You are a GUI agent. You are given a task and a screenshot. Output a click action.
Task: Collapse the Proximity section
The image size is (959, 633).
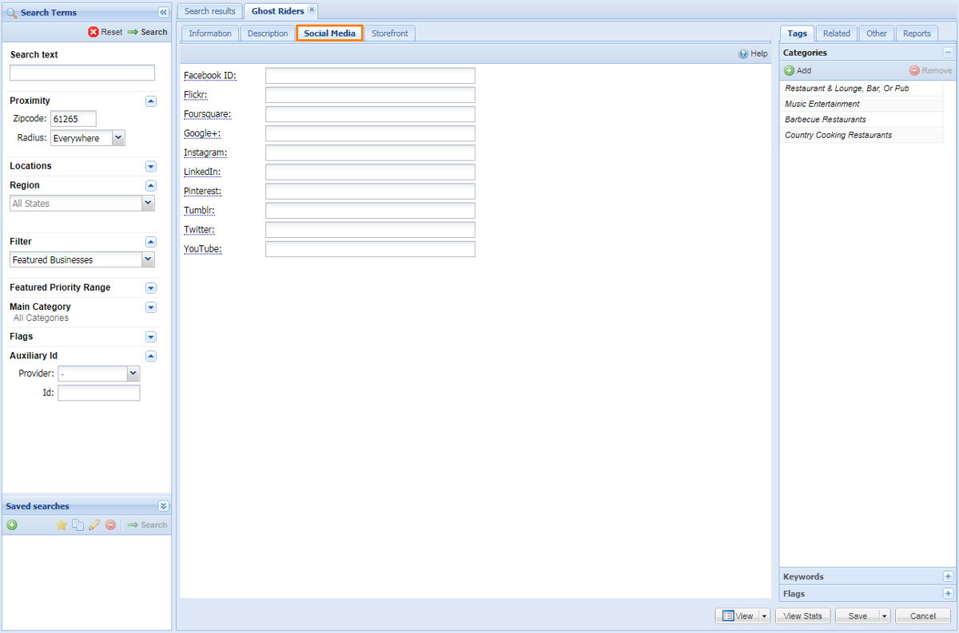(151, 101)
